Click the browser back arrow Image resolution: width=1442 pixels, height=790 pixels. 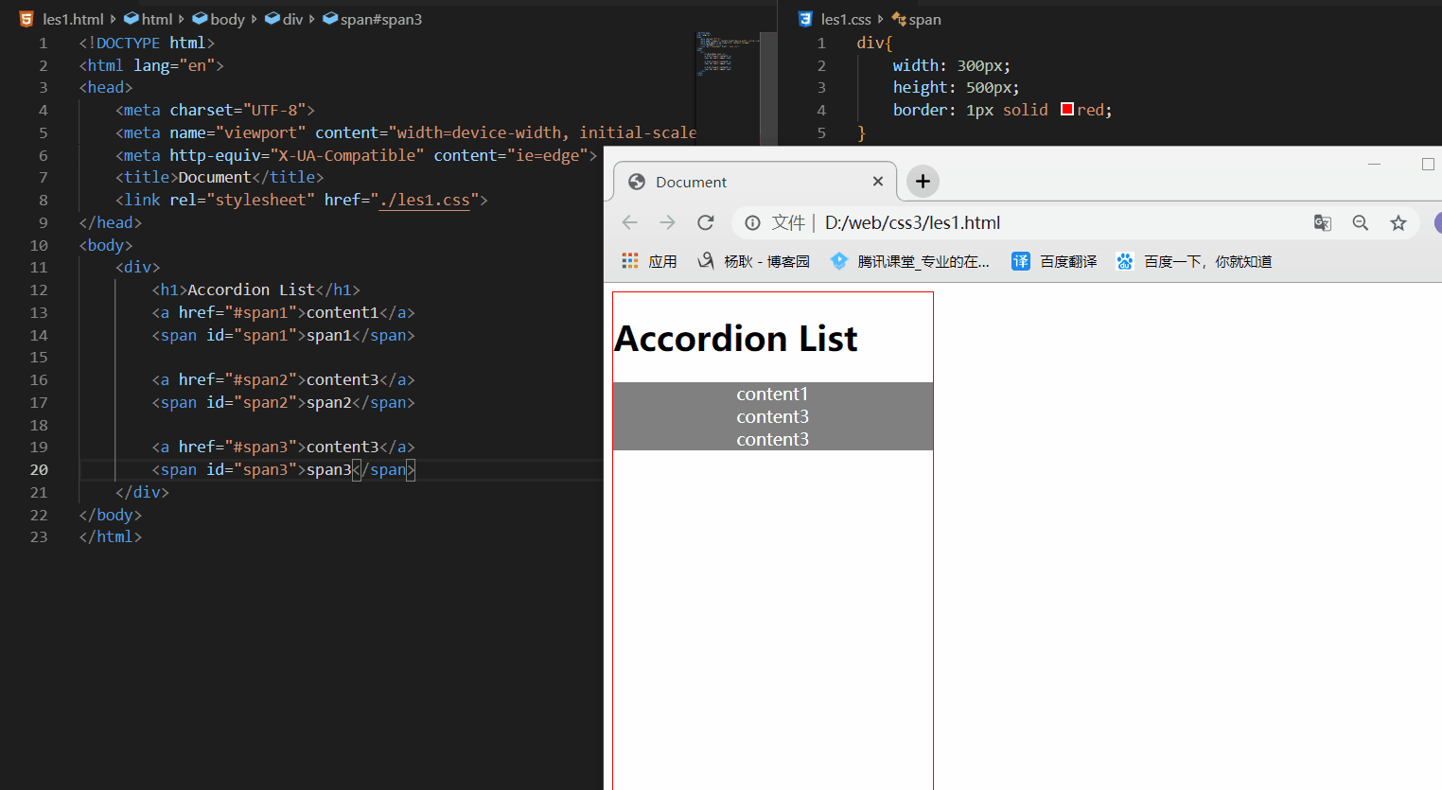click(x=630, y=222)
